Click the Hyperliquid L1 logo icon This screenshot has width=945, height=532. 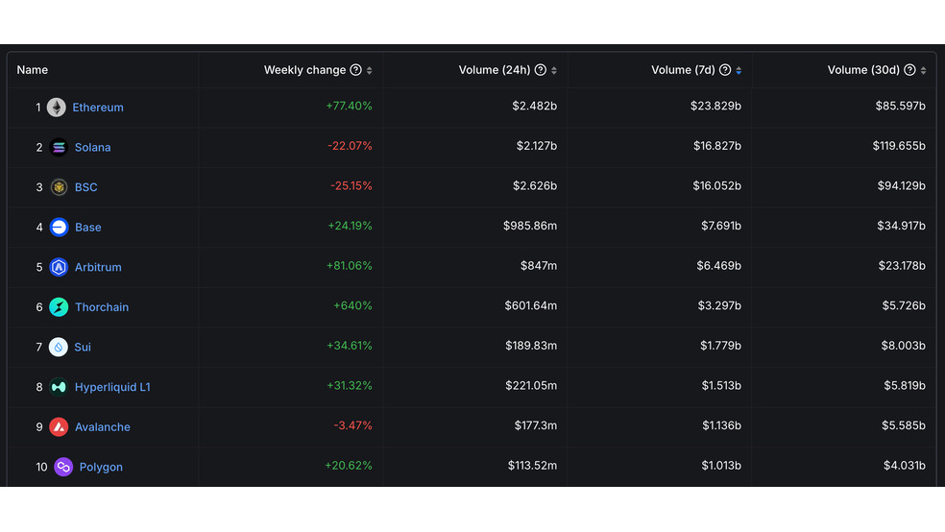(x=59, y=387)
